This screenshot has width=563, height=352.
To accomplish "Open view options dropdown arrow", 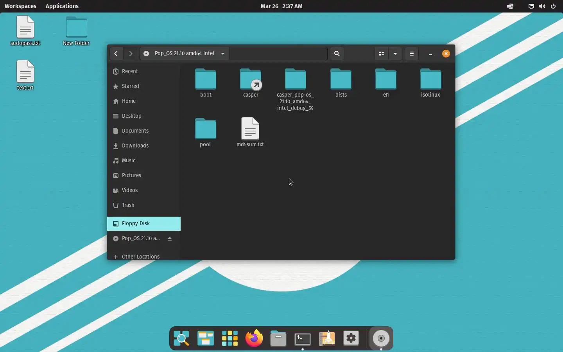I will click(395, 54).
